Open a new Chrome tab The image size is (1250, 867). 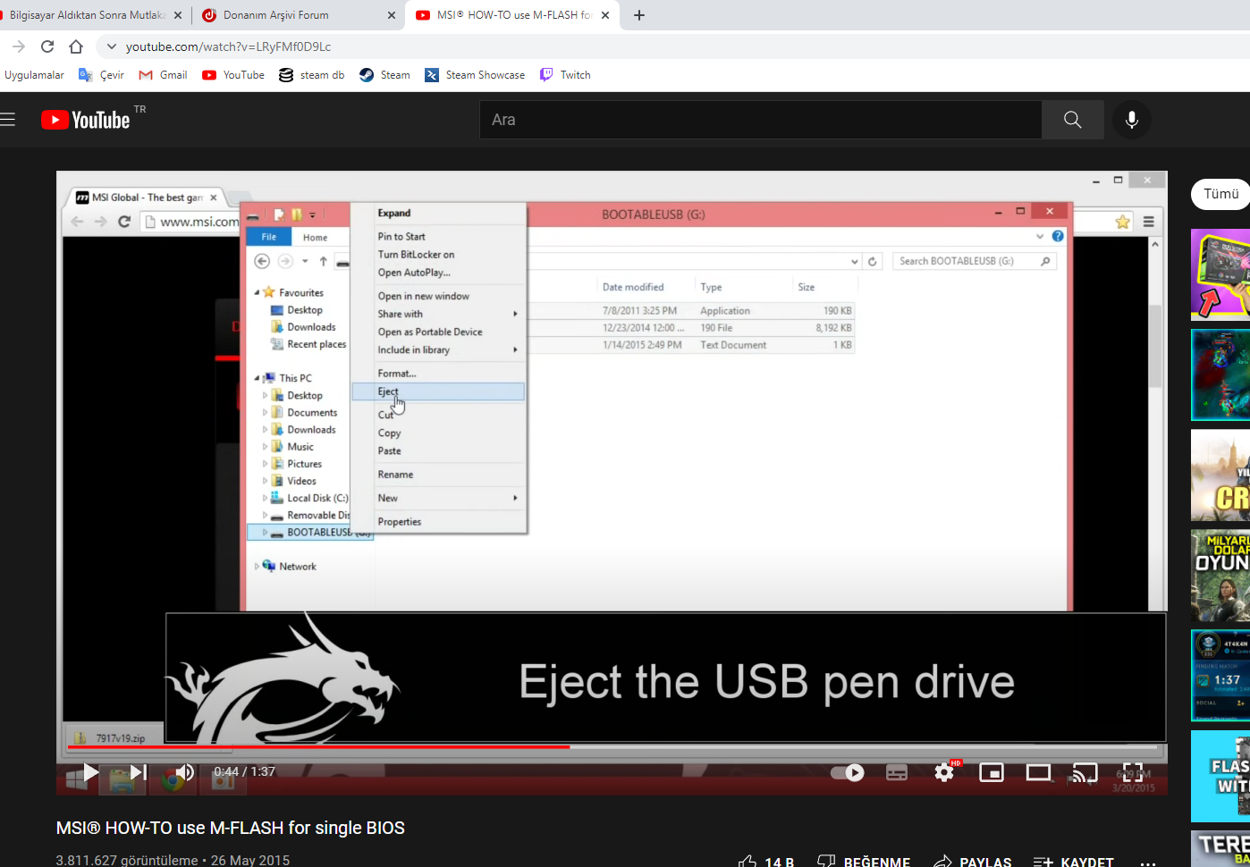pyautogui.click(x=639, y=15)
